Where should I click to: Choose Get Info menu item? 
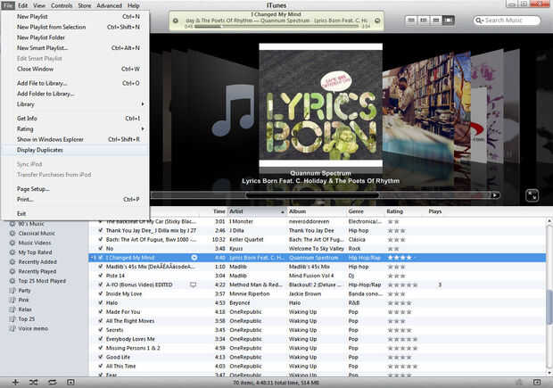point(75,118)
